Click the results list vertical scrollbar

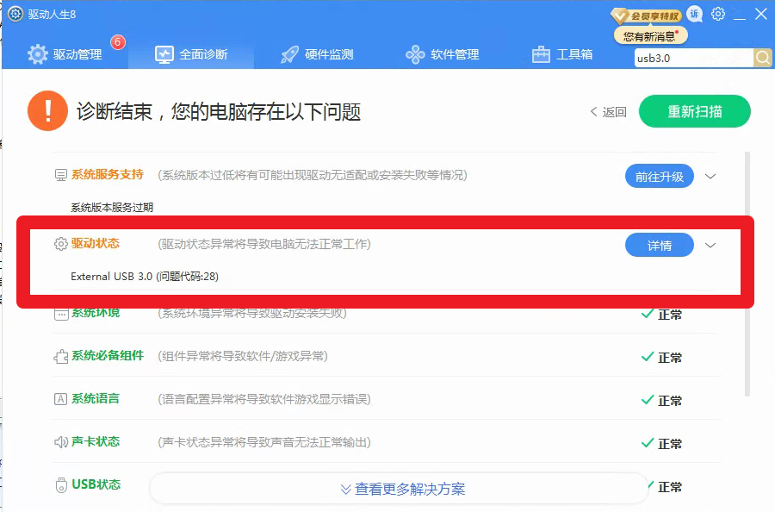click(747, 273)
